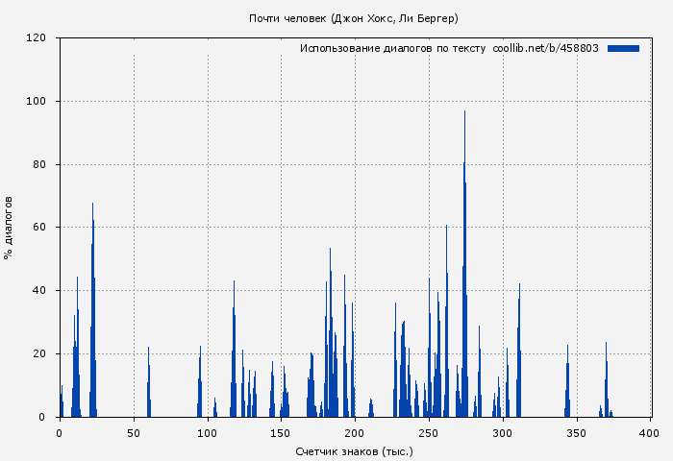Click the "60" tick on the vertical axis
This screenshot has height=461, width=673.
pyautogui.click(x=39, y=228)
